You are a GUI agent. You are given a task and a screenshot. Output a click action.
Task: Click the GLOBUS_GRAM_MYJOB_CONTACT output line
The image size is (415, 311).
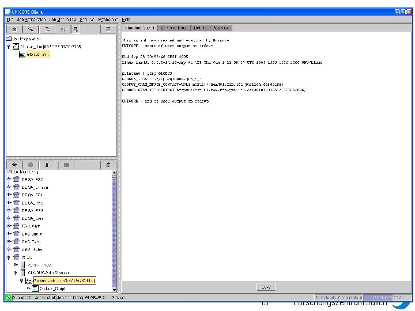pyautogui.click(x=202, y=84)
